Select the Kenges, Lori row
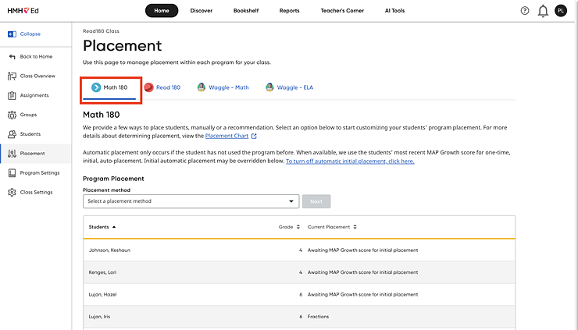This screenshot has height=330, width=578. click(x=299, y=272)
